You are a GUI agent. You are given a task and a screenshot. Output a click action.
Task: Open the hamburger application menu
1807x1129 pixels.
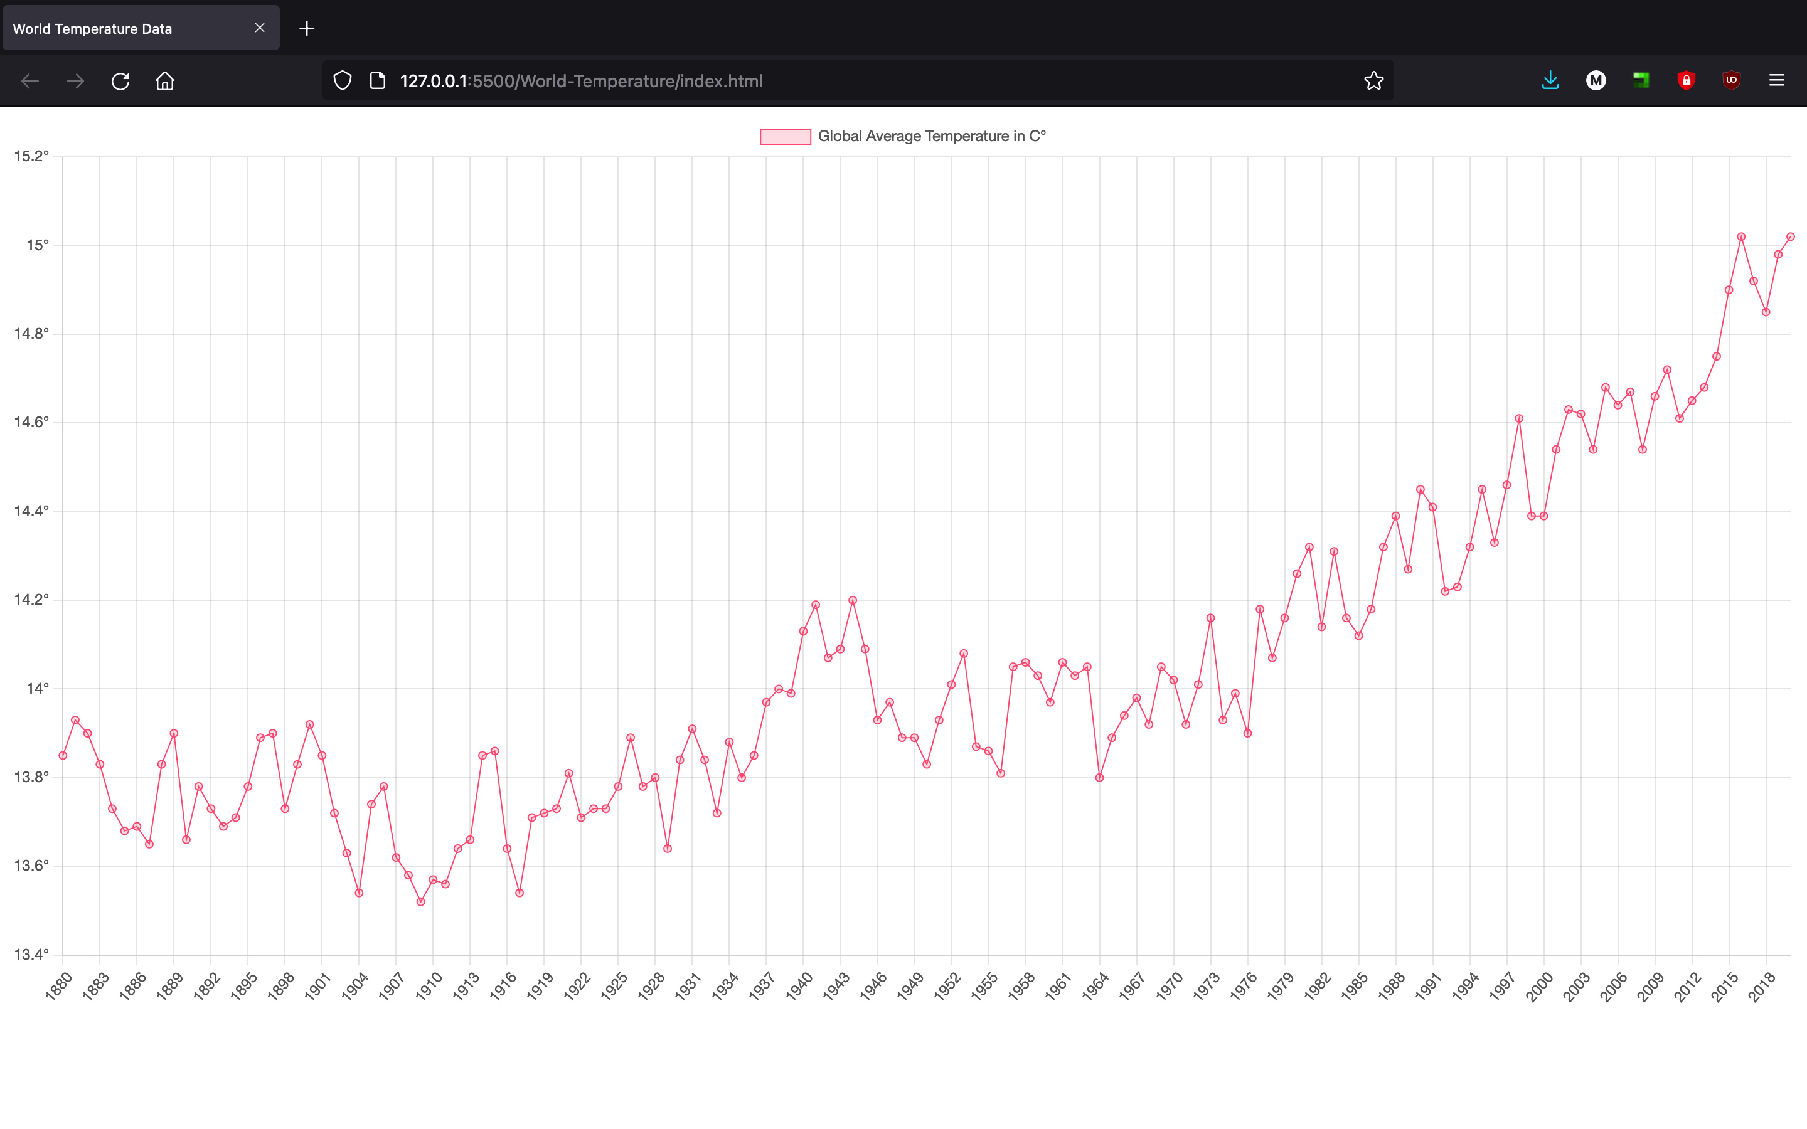[x=1776, y=81]
